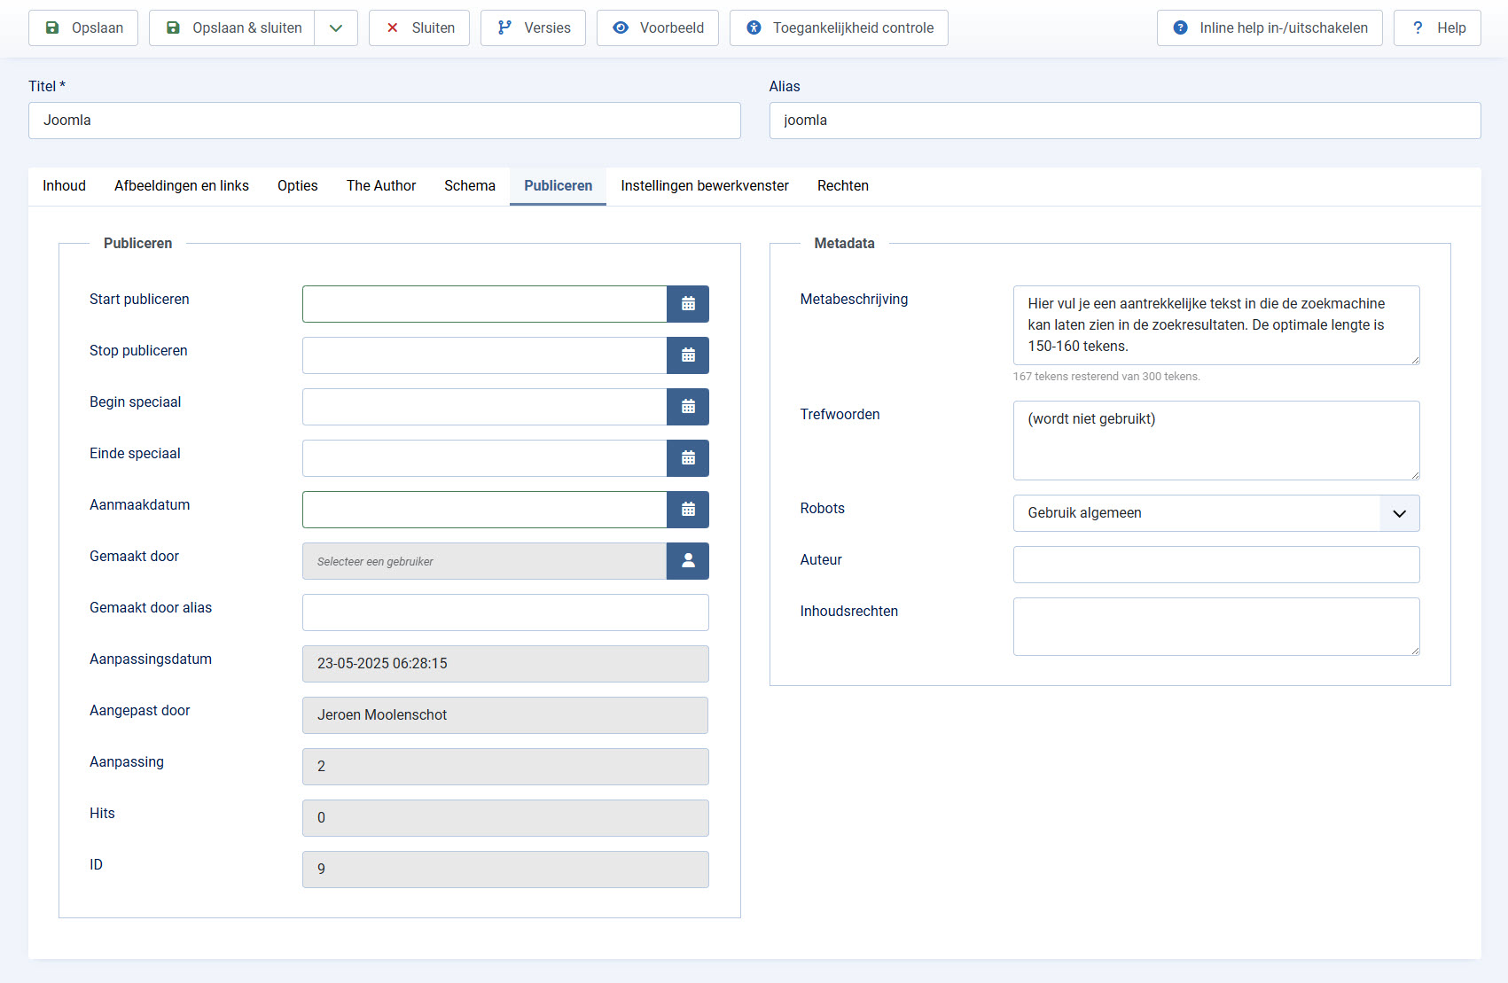Click the Auteur field under Metadata

(1215, 565)
